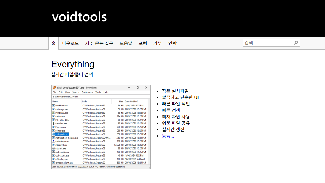Visit the 포럼 page
Viewport: 325px width, 183px height.
click(x=143, y=43)
